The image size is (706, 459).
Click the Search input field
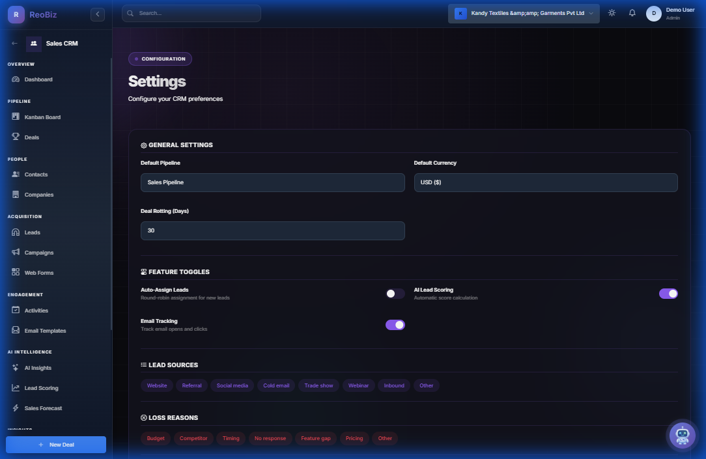[x=191, y=12]
